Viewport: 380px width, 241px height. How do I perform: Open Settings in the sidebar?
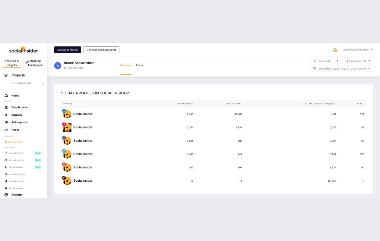pyautogui.click(x=17, y=195)
